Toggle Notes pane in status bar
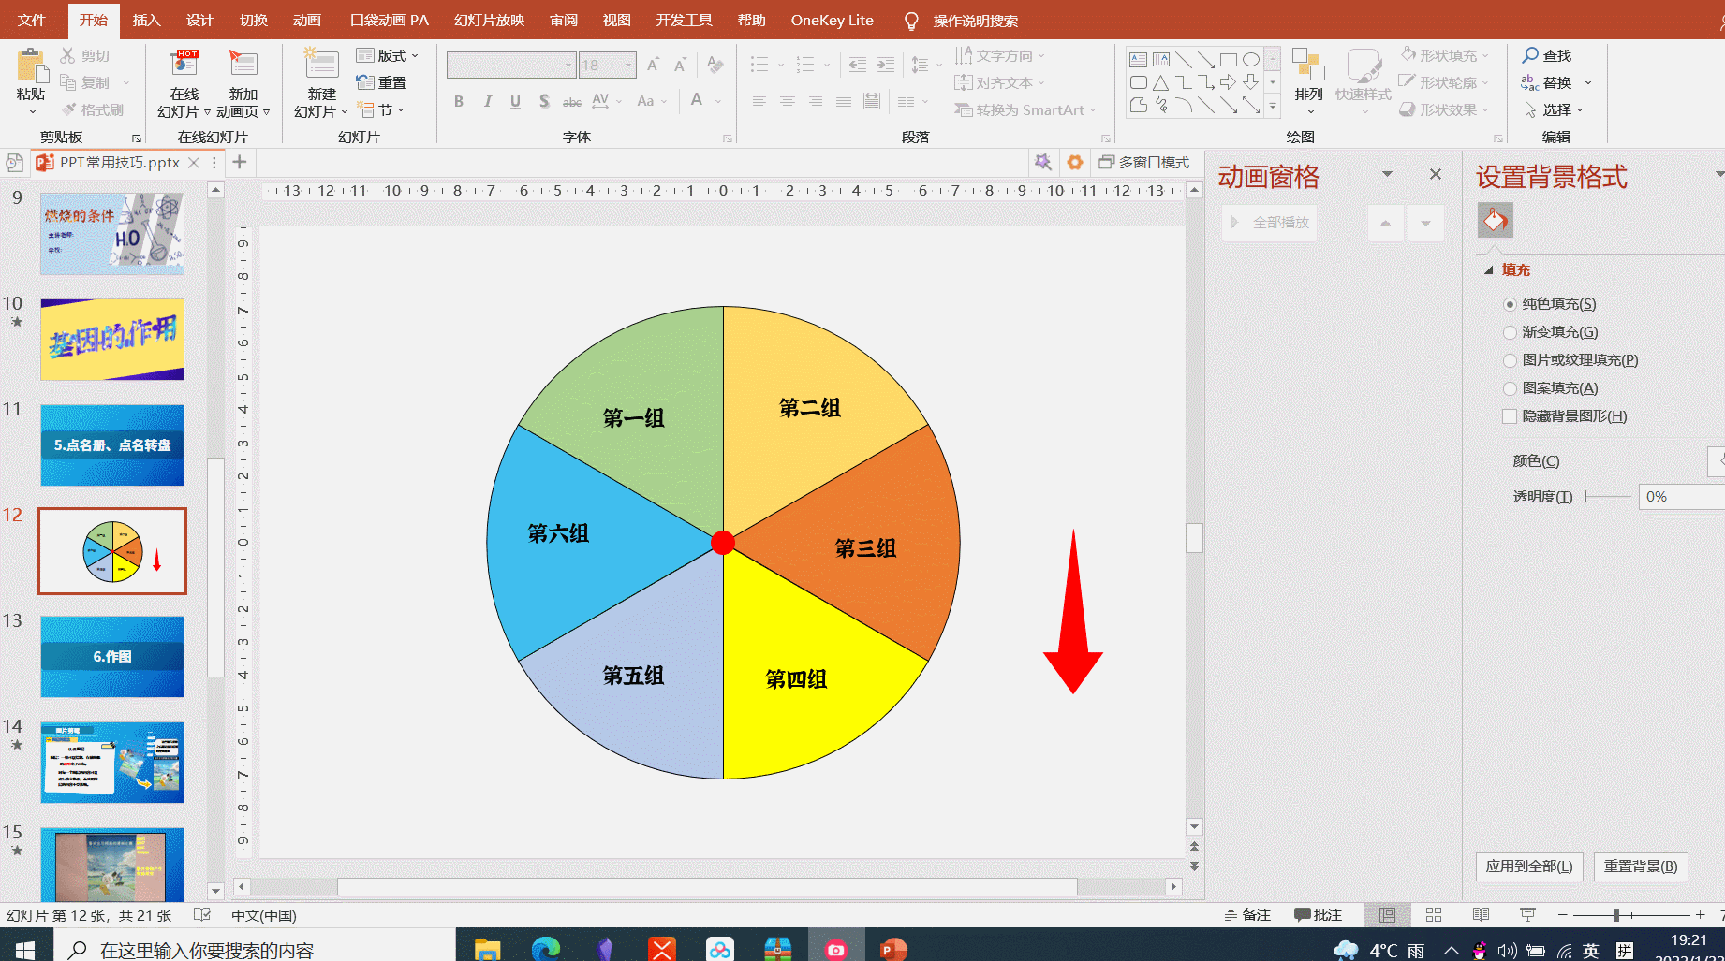 [x=1247, y=915]
